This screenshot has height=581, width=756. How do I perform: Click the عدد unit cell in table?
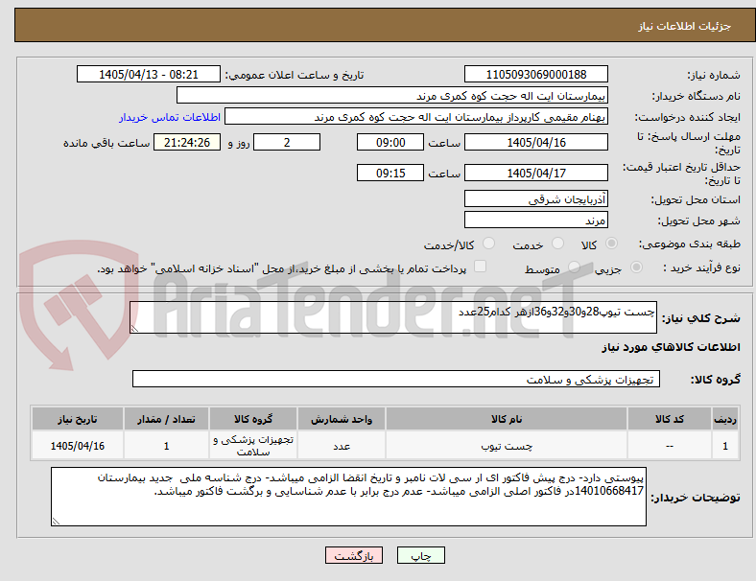342,446
